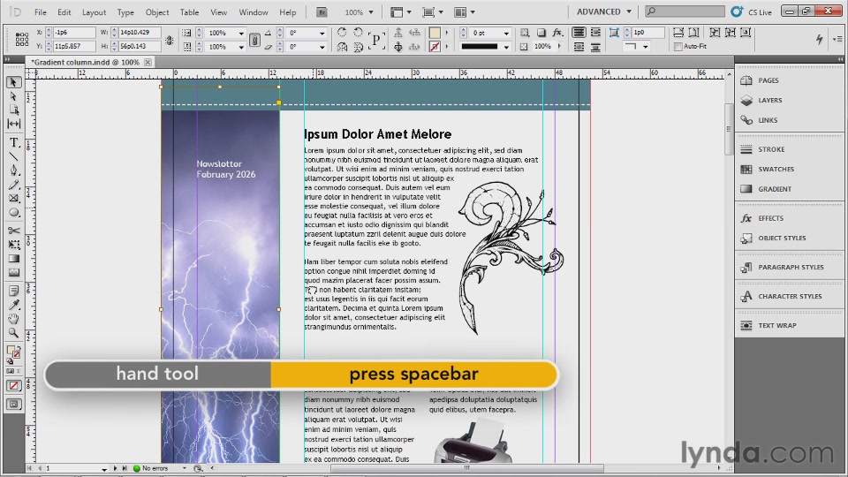The image size is (848, 477).
Task: Select the Page tool
Action: click(13, 110)
